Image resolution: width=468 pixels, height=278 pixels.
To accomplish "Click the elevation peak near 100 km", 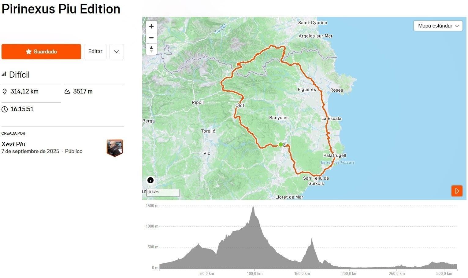I will tap(253, 207).
